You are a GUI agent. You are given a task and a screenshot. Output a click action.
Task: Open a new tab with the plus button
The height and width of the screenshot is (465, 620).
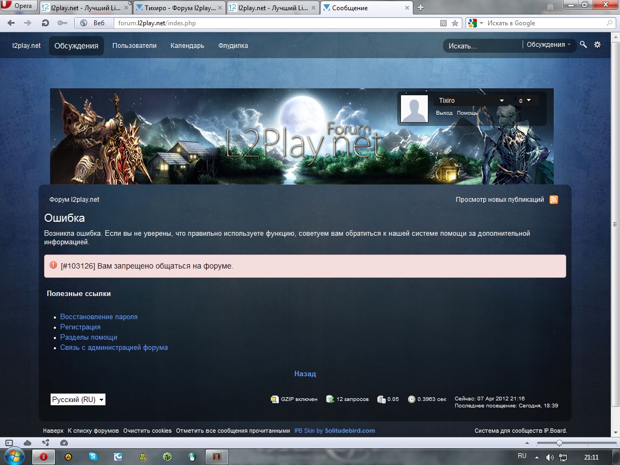[x=421, y=7]
